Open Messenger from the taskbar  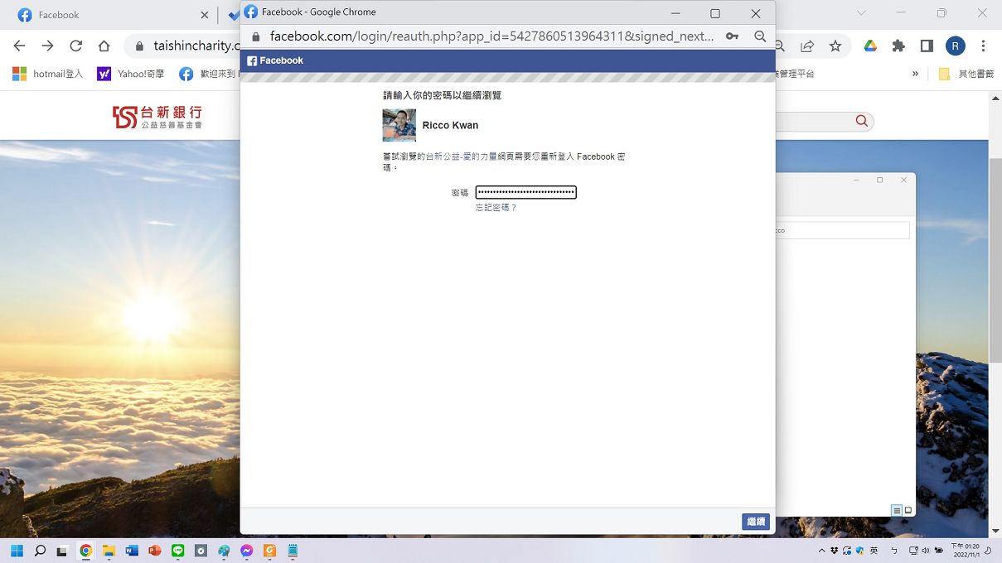246,551
